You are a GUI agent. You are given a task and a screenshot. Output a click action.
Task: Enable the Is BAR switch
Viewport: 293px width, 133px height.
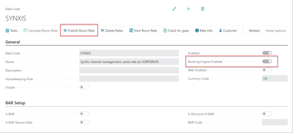click(84, 114)
